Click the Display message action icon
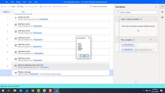Screen dimensions: 165x93 (x=16, y=73)
